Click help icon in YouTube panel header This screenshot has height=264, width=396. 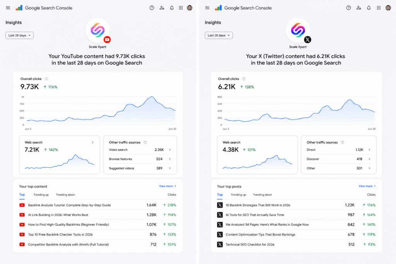tap(152, 8)
